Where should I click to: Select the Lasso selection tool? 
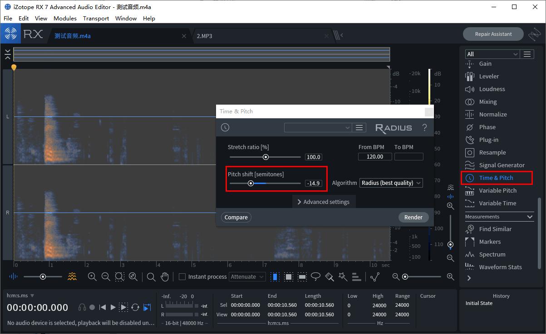click(315, 276)
